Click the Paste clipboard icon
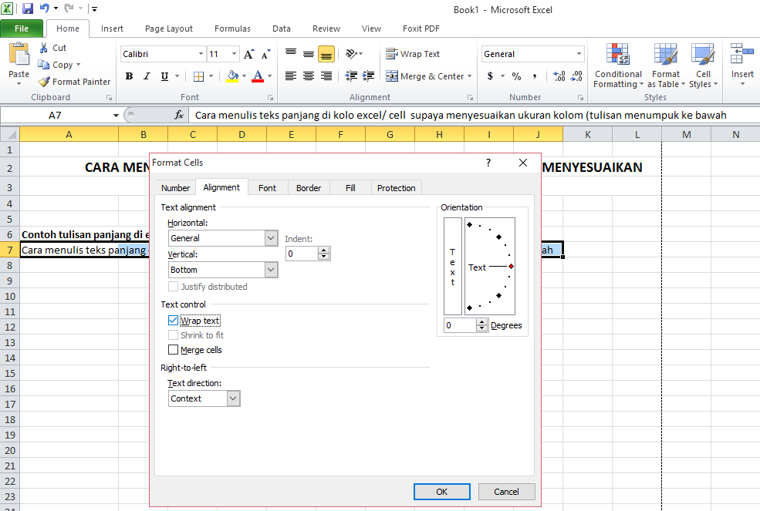Image resolution: width=760 pixels, height=511 pixels. tap(19, 54)
